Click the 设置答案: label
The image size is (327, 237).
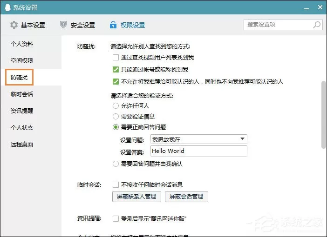coord(132,152)
